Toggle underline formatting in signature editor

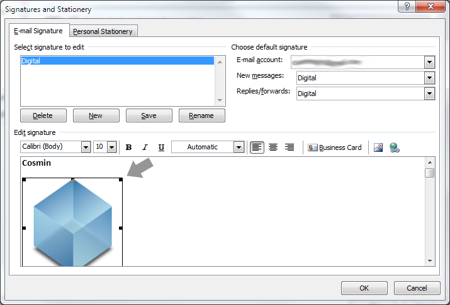[161, 147]
